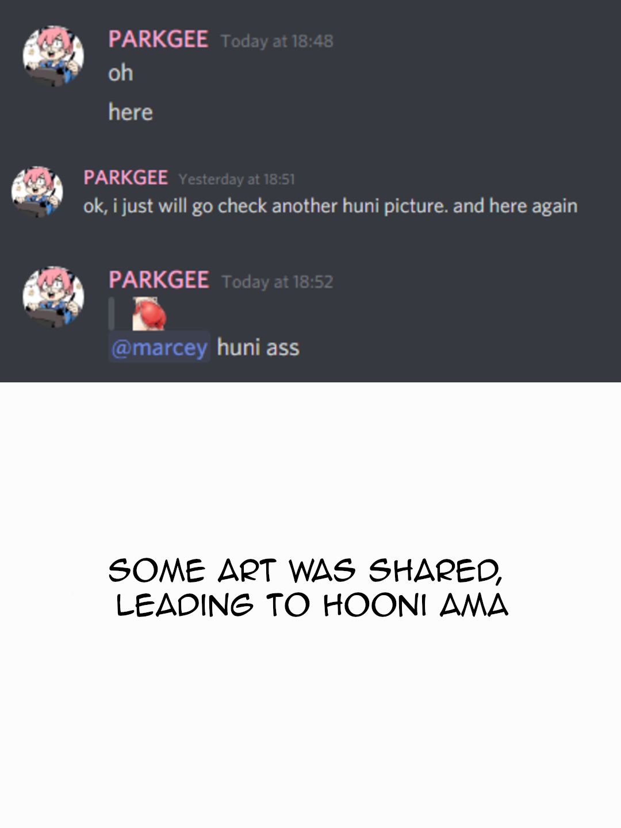The height and width of the screenshot is (828, 621).
Task: Click the words 'and here again'
Action: [515, 206]
